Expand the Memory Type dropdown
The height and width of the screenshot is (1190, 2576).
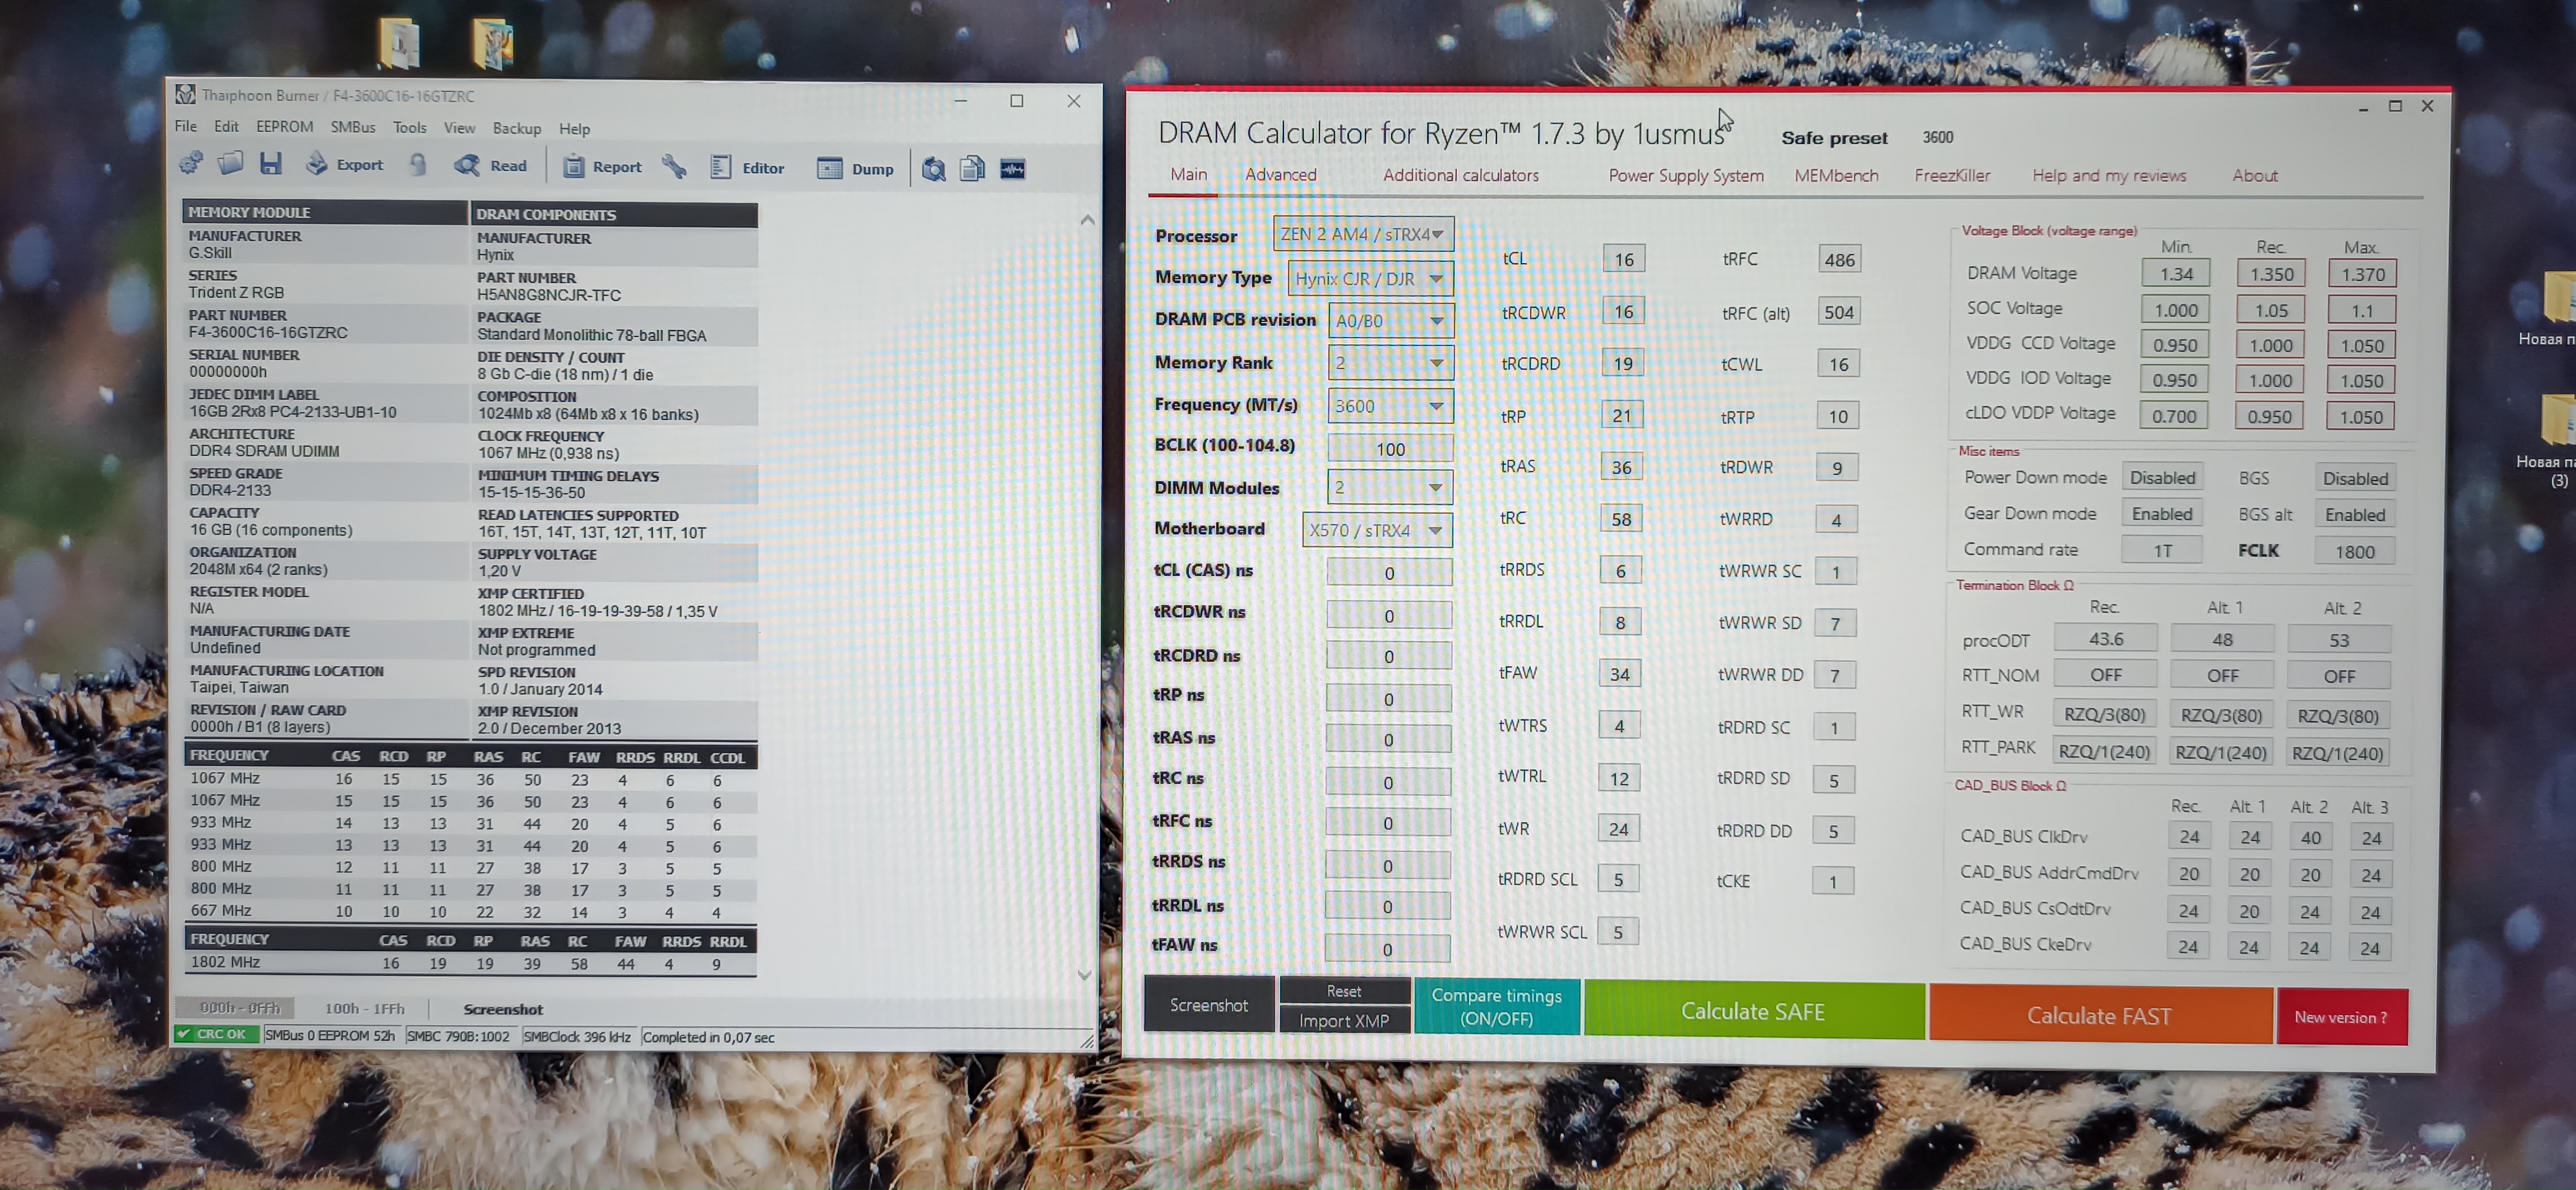[1371, 278]
